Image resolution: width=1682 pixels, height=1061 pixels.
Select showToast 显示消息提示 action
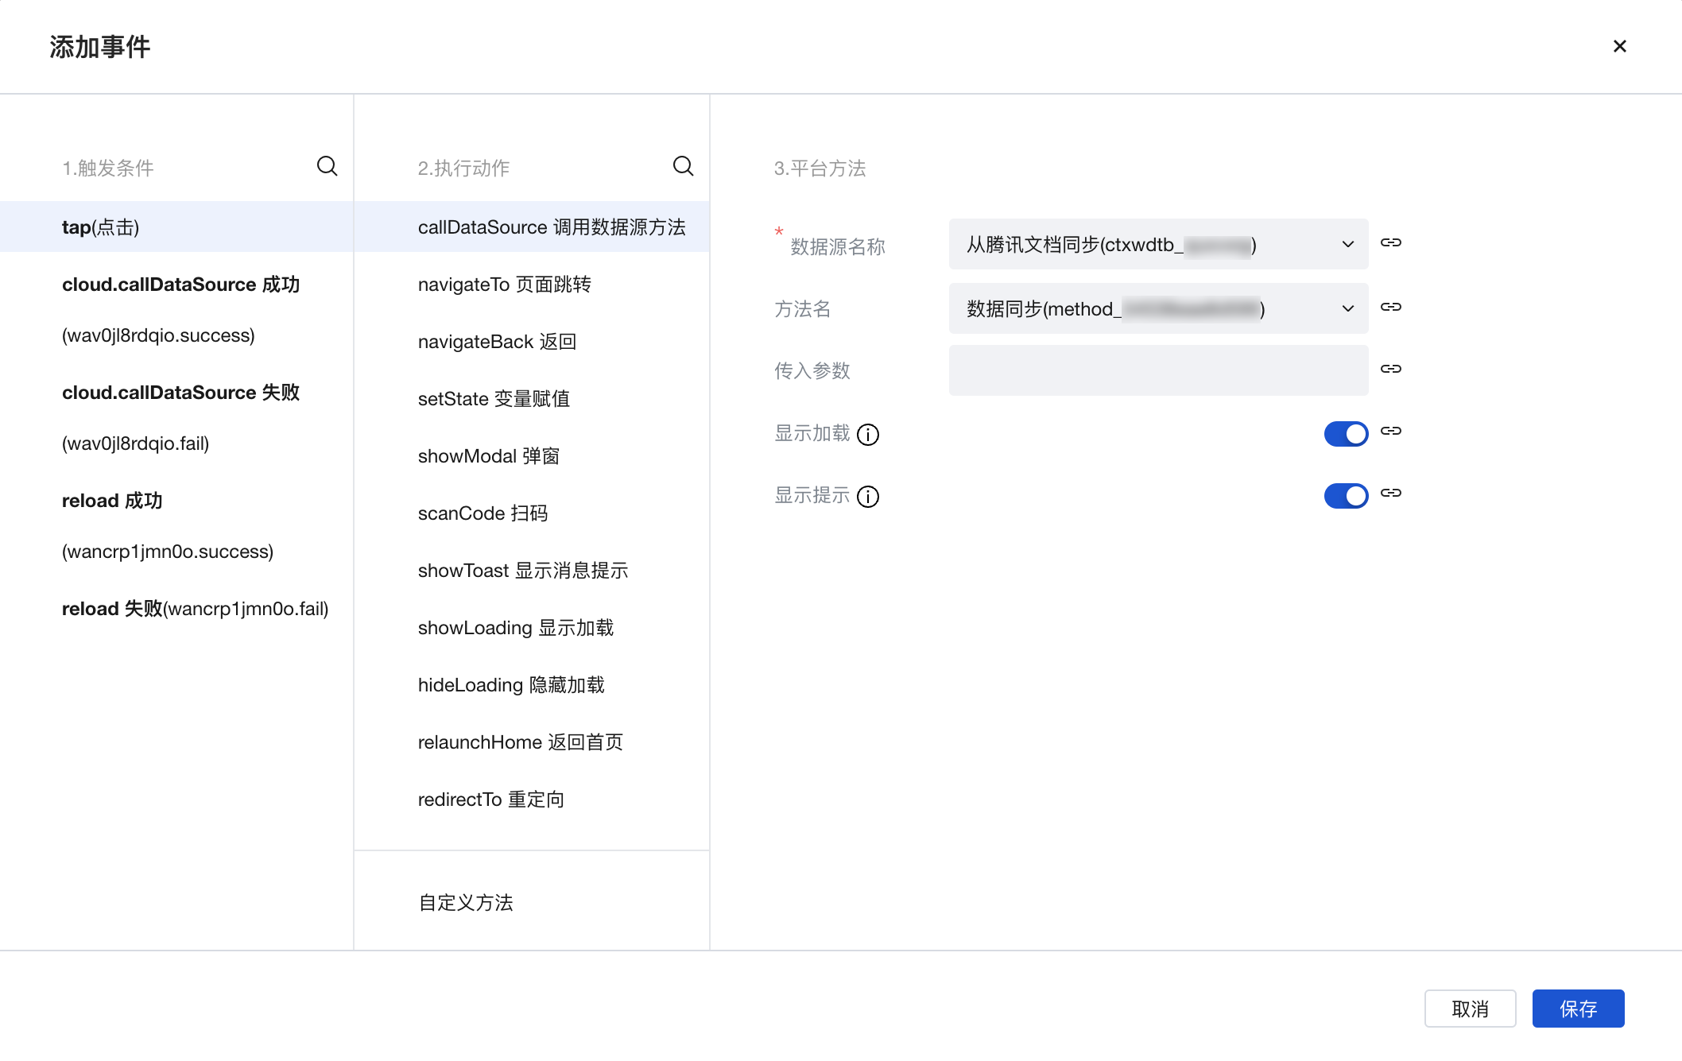(x=522, y=571)
